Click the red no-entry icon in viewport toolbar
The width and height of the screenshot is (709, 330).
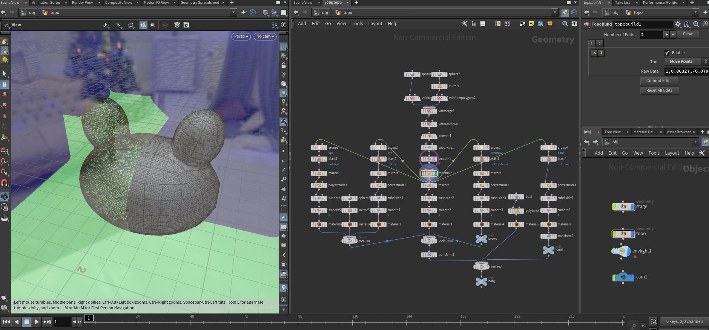click(165, 25)
